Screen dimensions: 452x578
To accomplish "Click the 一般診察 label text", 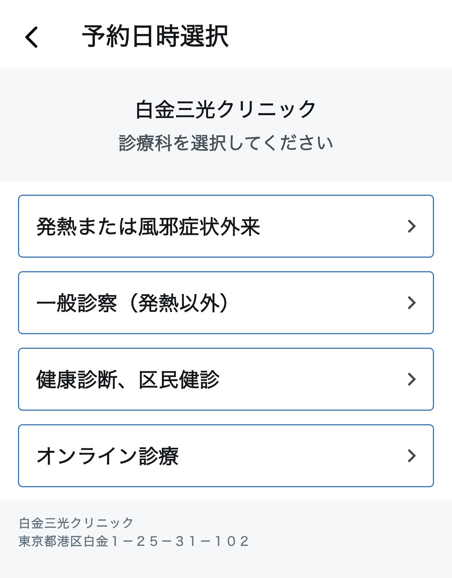I will (76, 303).
